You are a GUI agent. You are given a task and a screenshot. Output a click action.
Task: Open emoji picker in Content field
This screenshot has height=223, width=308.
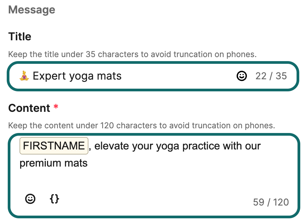click(x=30, y=199)
